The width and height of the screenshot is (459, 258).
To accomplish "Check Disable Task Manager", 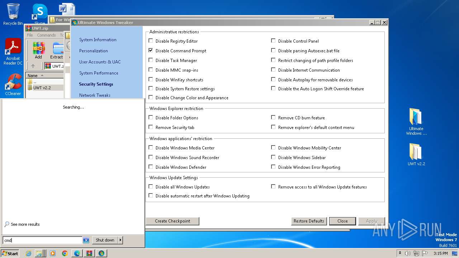I will point(151,60).
